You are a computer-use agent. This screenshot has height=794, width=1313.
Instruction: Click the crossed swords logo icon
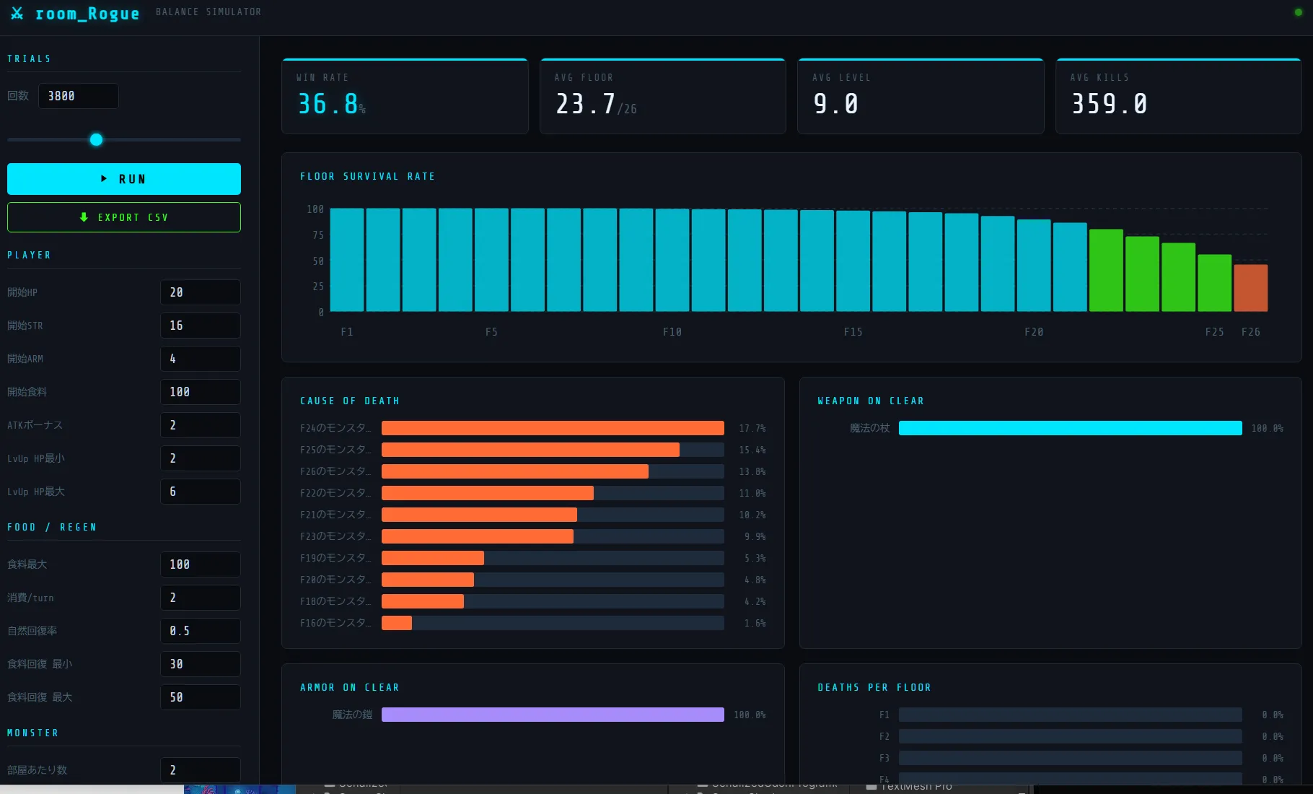coord(17,14)
